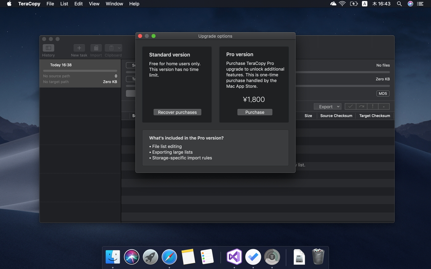Click the 'No files' status text
The image size is (431, 269).
click(383, 65)
